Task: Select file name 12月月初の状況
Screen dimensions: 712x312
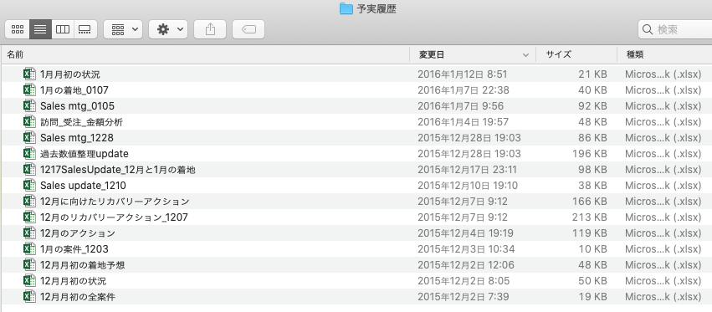Action: coord(73,281)
